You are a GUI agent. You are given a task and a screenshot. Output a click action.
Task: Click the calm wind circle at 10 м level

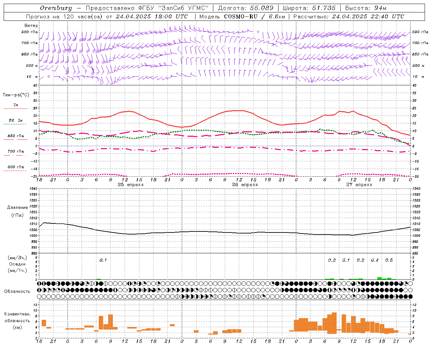49,76
